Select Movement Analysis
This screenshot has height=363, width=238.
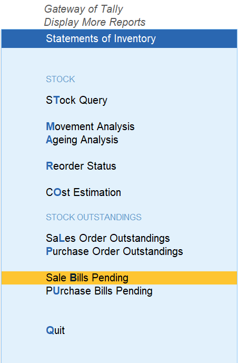click(90, 126)
